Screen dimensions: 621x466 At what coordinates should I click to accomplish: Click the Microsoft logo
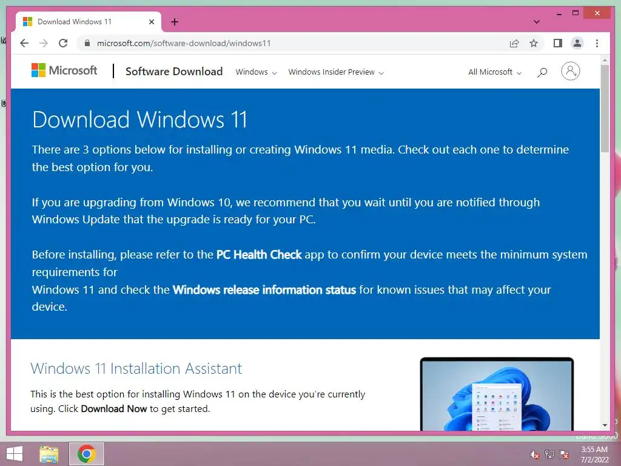[64, 70]
